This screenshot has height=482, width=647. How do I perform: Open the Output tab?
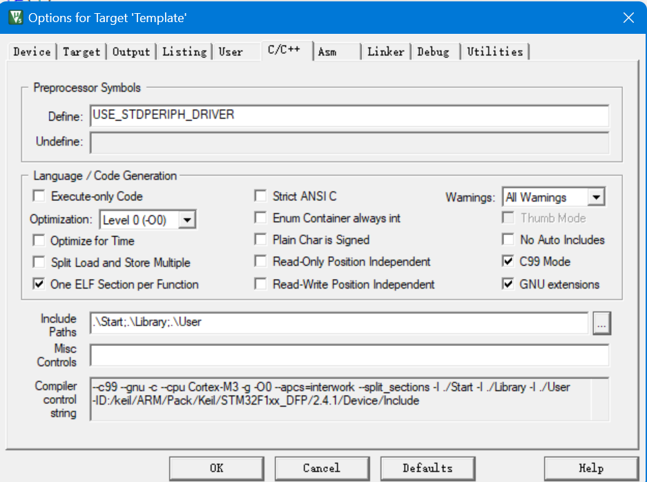131,52
